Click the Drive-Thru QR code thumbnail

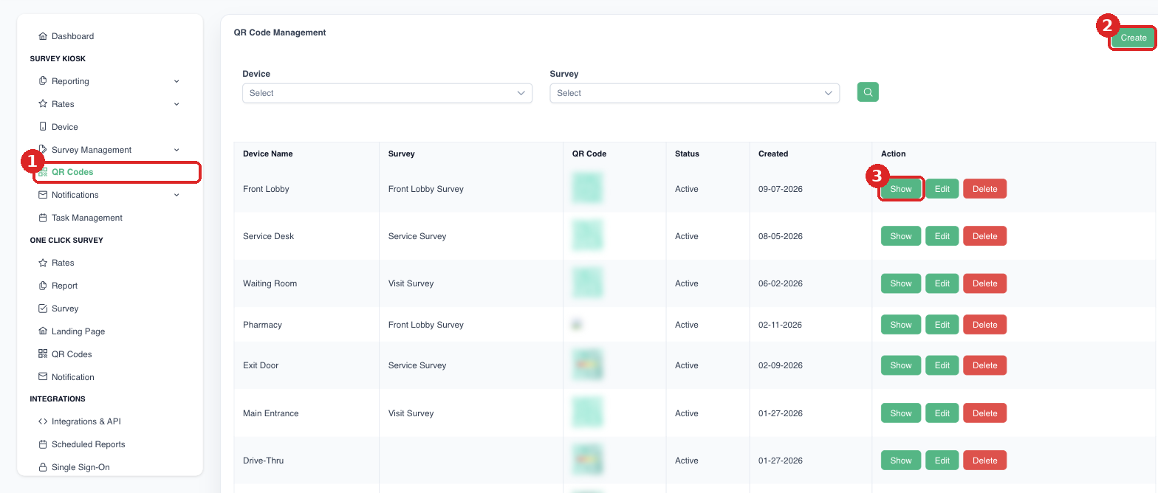pos(588,460)
